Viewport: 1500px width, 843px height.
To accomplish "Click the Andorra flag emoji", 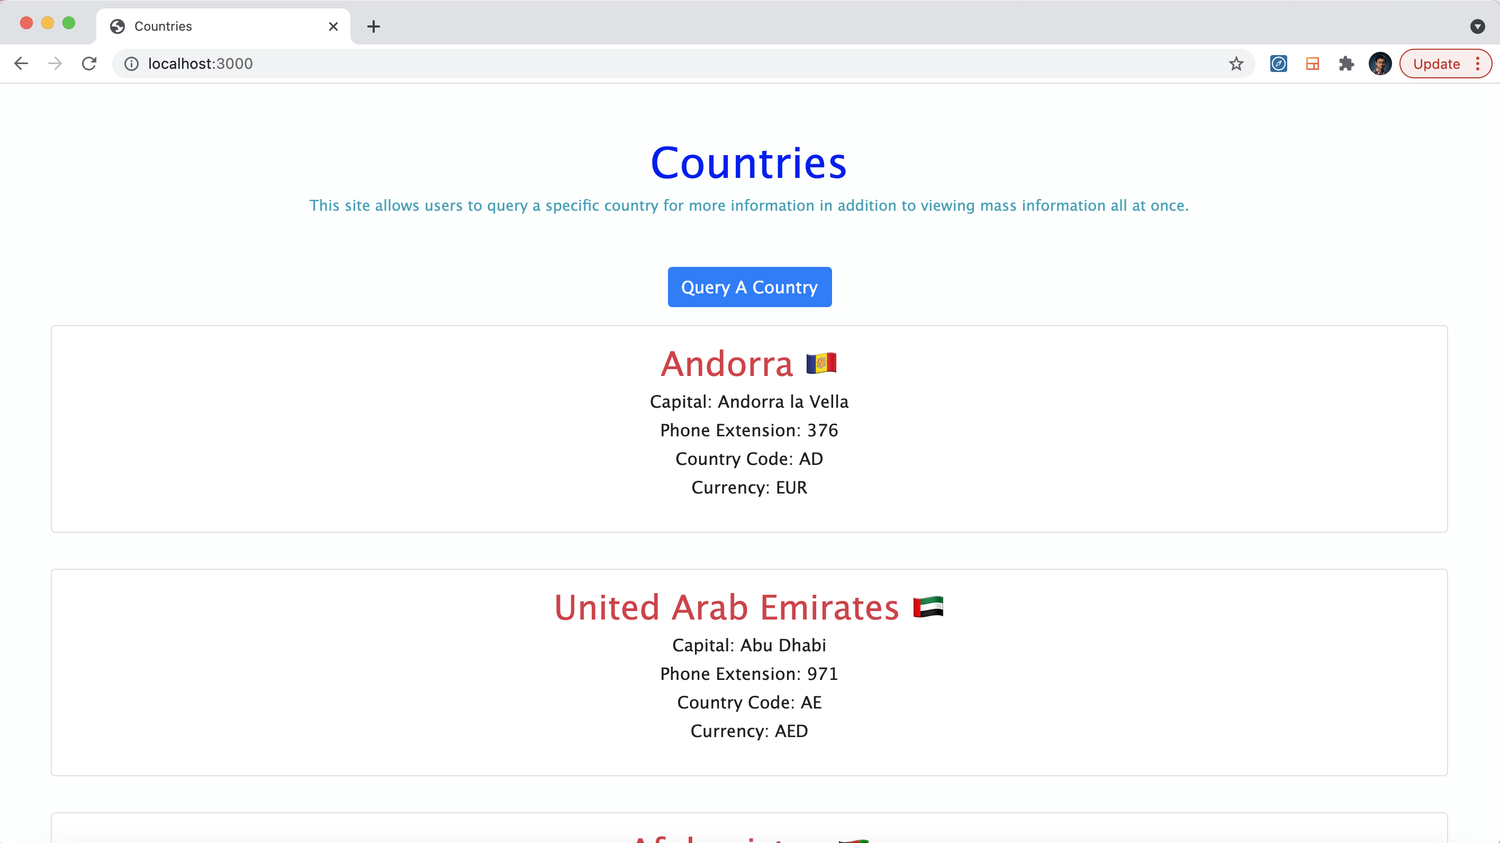I will pos(821,364).
